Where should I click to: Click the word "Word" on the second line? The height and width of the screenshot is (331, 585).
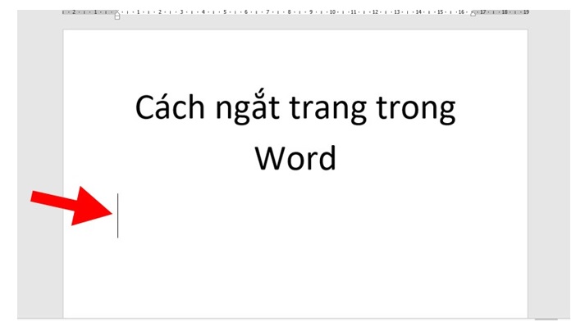pyautogui.click(x=295, y=157)
